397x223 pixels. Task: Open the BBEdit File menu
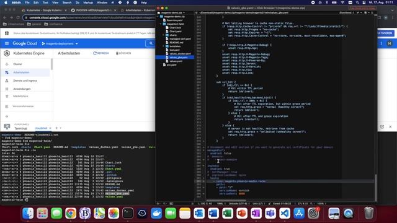27,2
